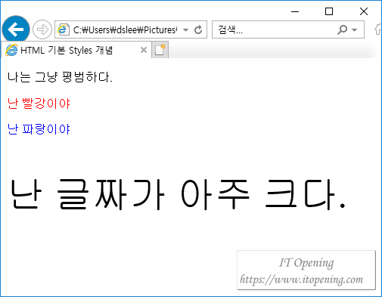The width and height of the screenshot is (382, 297).
Task: Click the large text 난 글짜가 아주 크다.
Action: [x=179, y=194]
